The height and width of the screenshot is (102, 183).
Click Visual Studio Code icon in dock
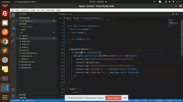[5, 88]
